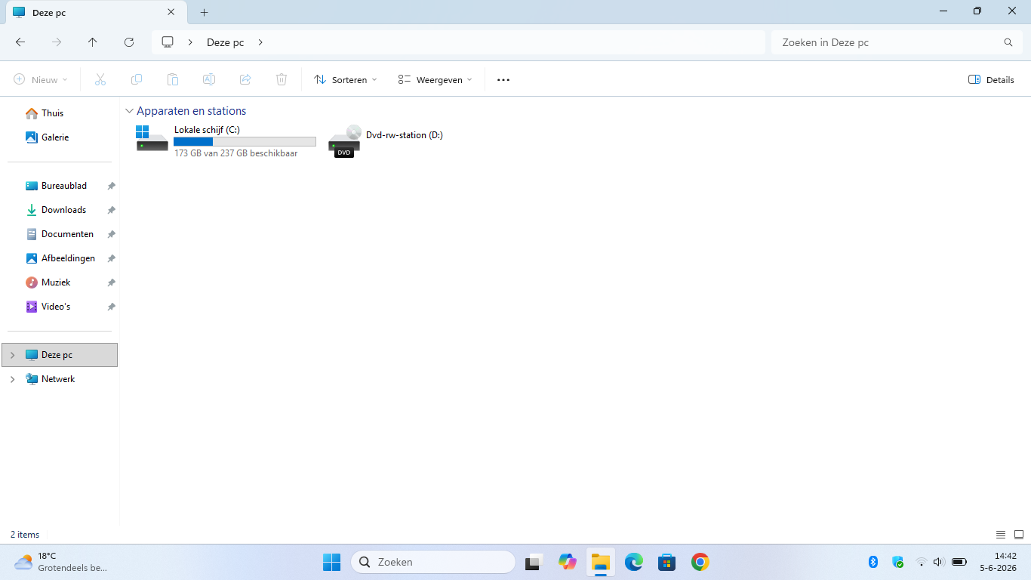Click the Cut scissors icon

point(100,79)
